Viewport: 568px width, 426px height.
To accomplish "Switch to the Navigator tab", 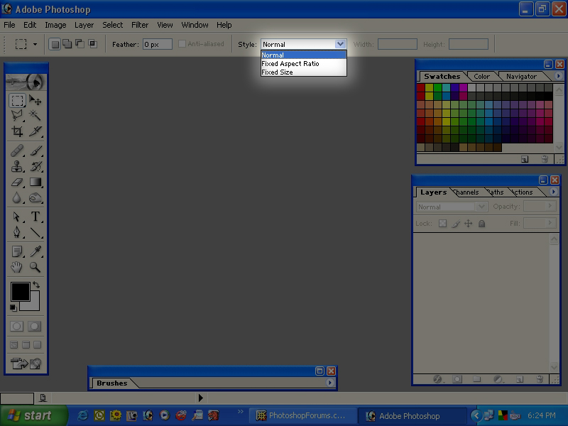I will click(521, 77).
